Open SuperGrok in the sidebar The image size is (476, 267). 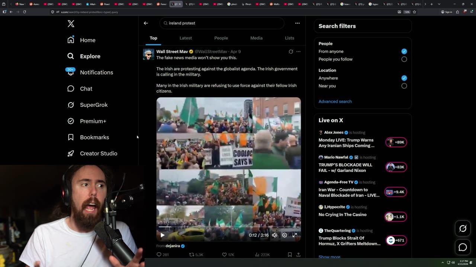[x=87, y=105]
